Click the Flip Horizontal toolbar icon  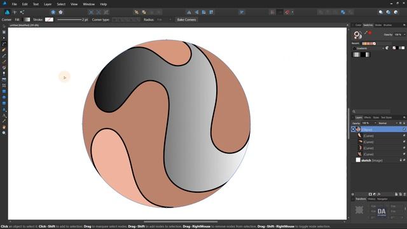(189, 12)
